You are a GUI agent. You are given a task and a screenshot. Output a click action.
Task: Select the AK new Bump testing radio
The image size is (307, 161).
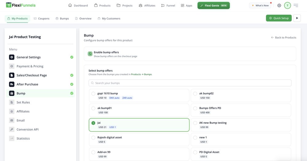point(195,123)
